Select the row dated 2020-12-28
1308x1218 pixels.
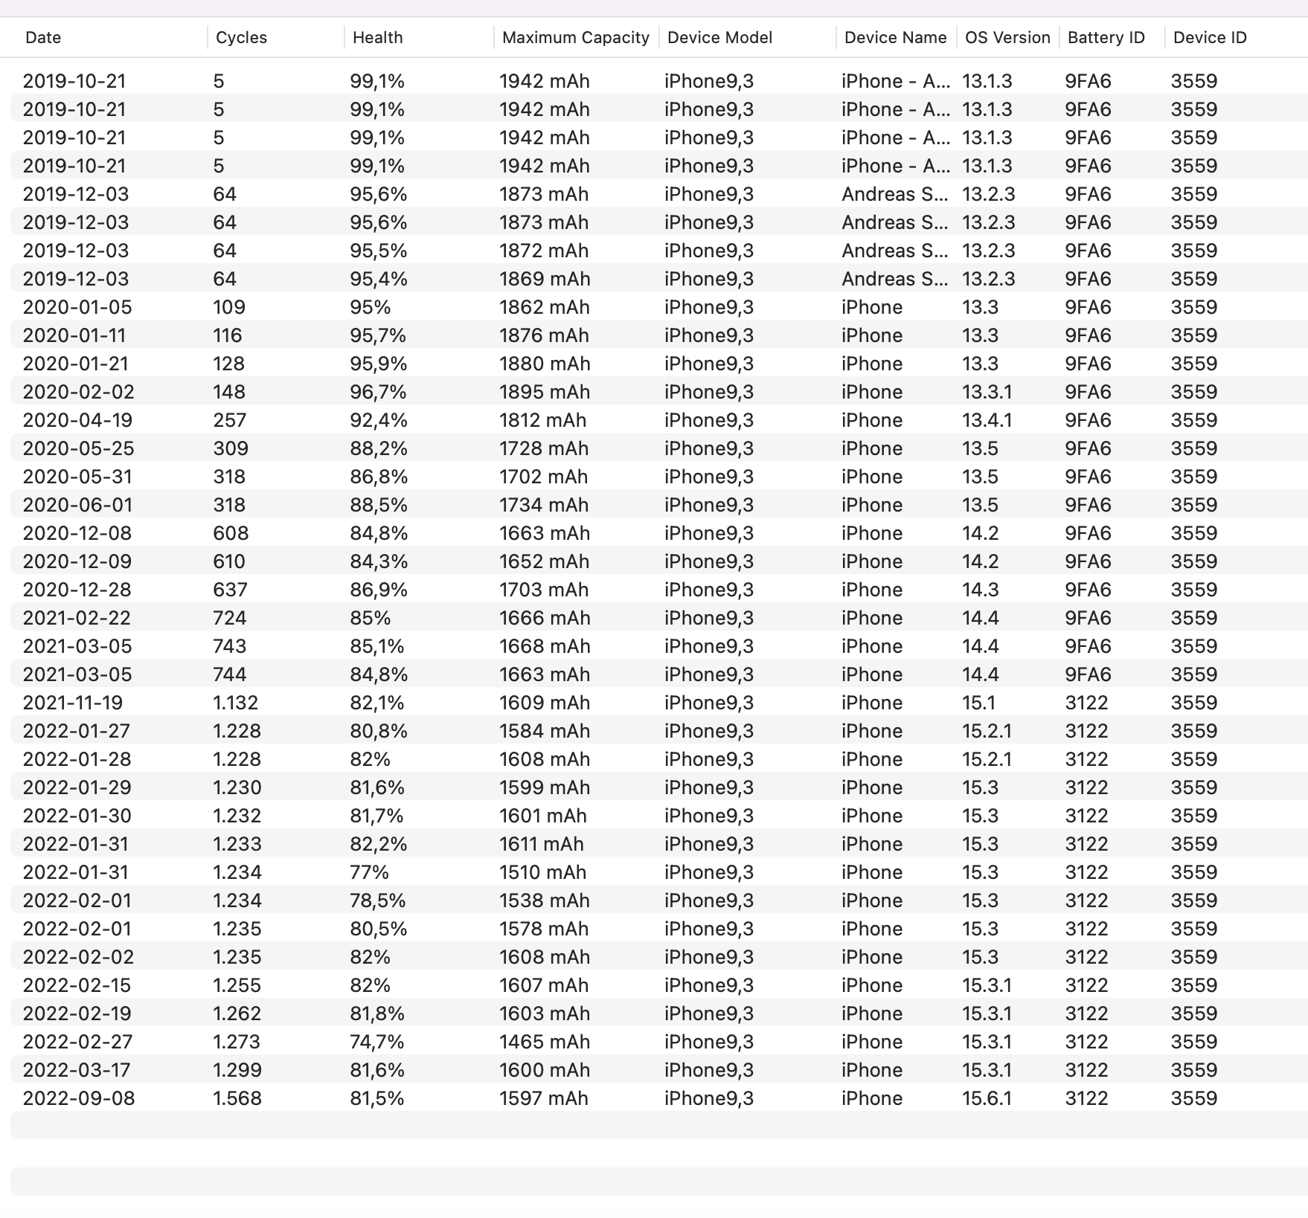click(x=659, y=590)
